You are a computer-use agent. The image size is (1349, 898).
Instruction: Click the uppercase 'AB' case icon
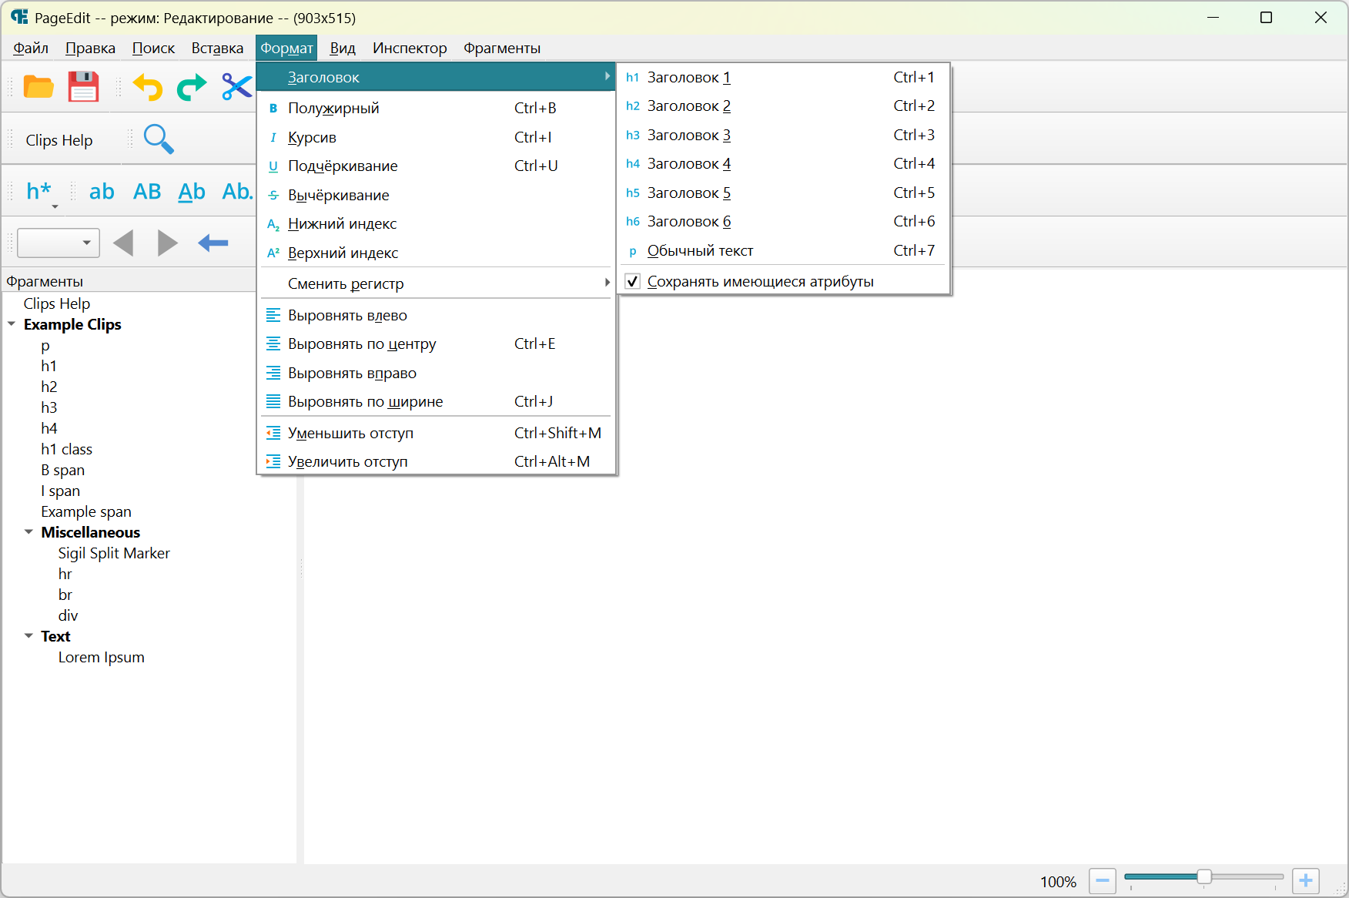click(147, 191)
